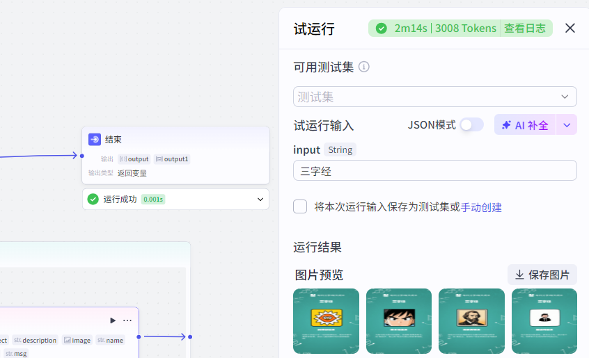
Task: Open the 测试集 dropdown
Action: pyautogui.click(x=435, y=97)
